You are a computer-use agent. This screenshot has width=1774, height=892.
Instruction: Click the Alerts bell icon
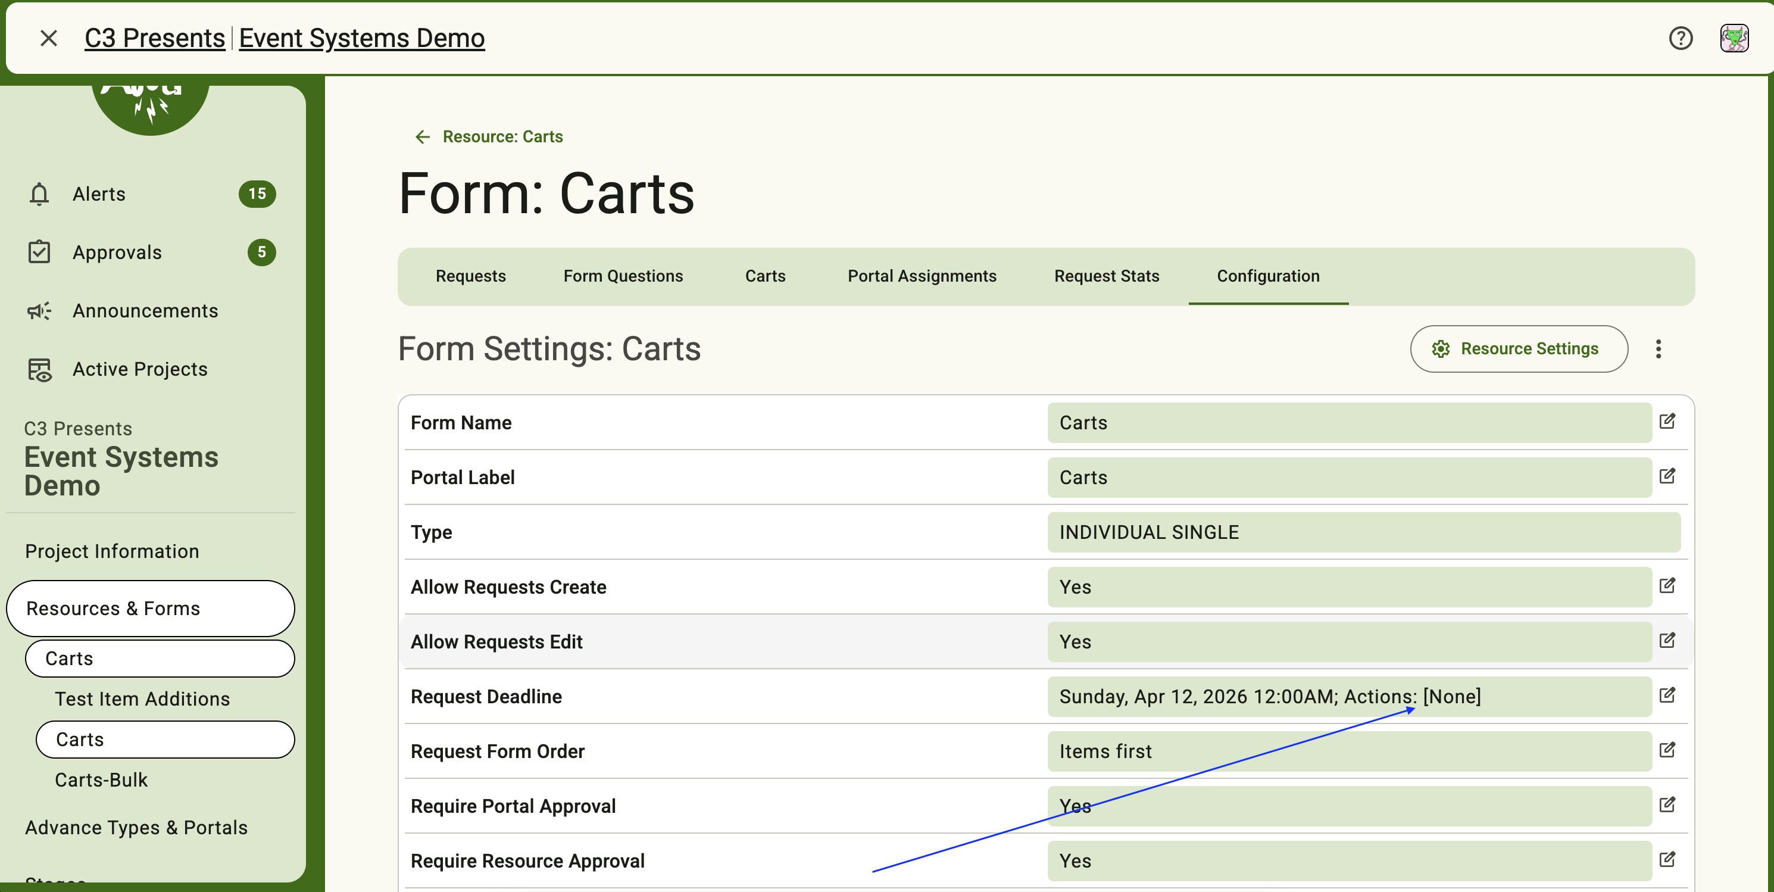tap(39, 194)
